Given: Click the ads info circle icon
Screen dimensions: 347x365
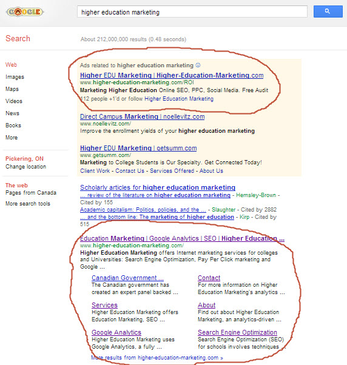Looking at the screenshot, I should click(198, 65).
